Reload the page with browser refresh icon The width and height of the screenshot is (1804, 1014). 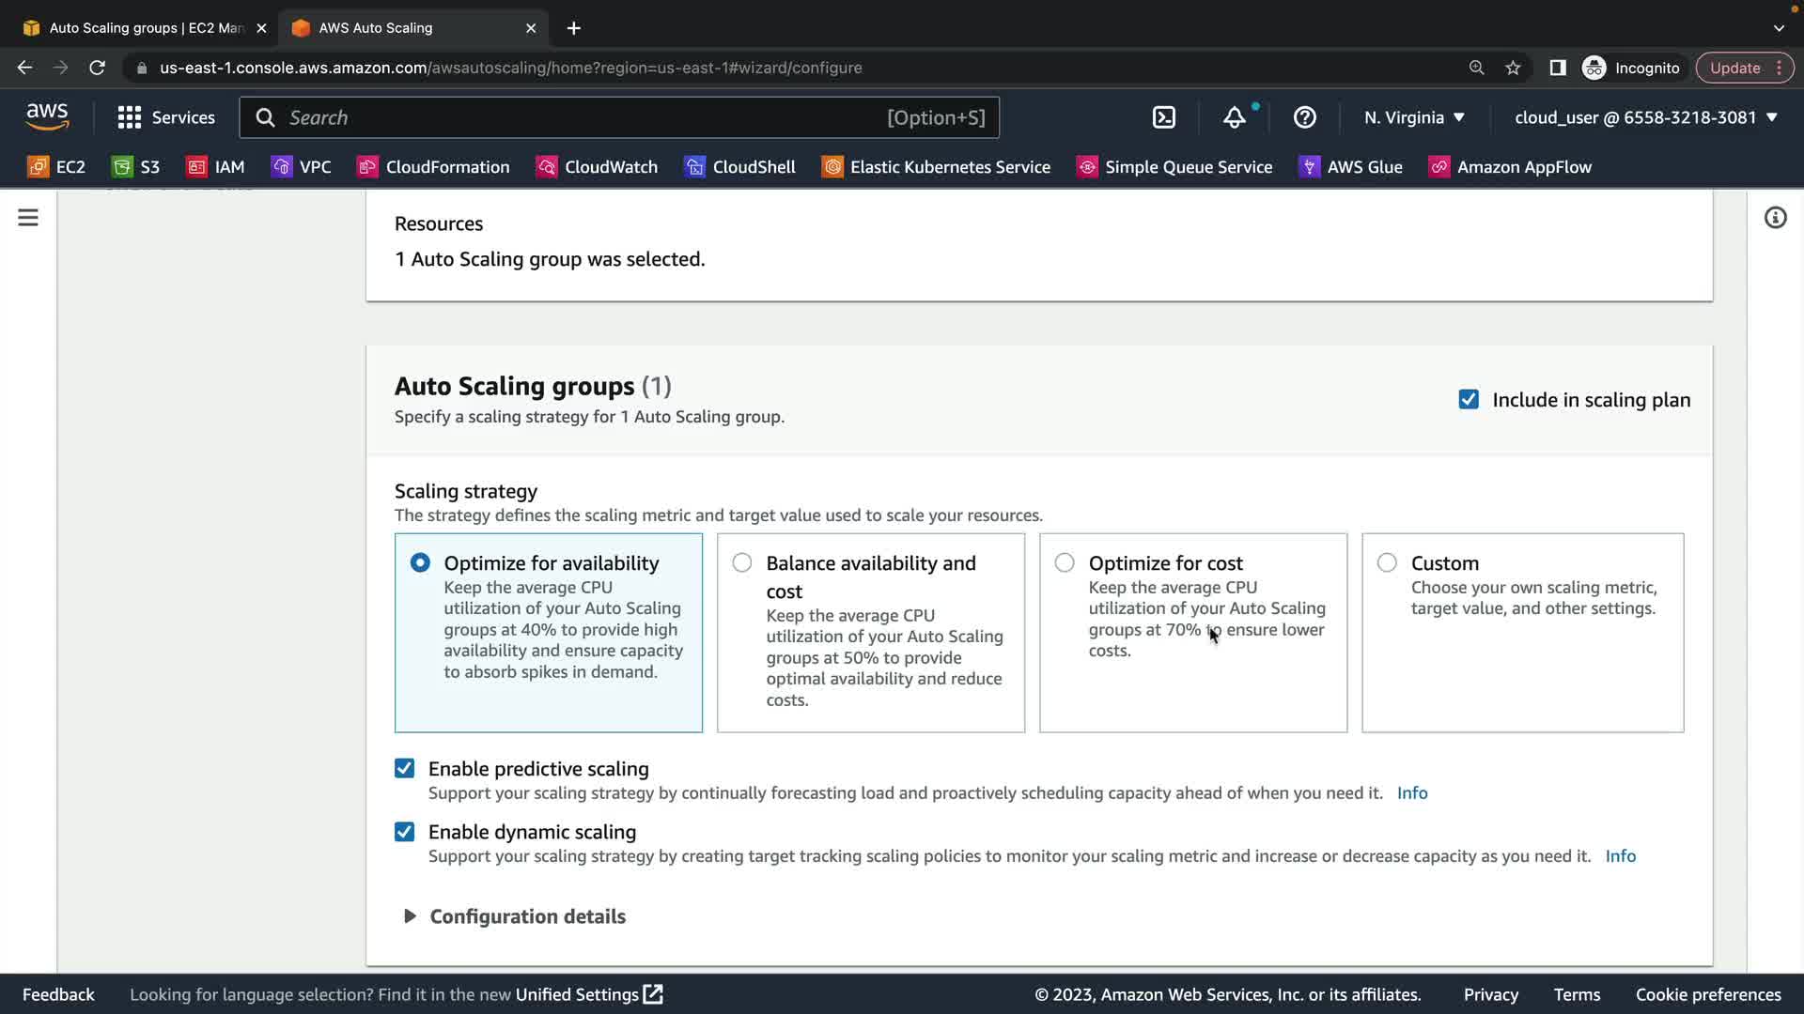tap(97, 68)
